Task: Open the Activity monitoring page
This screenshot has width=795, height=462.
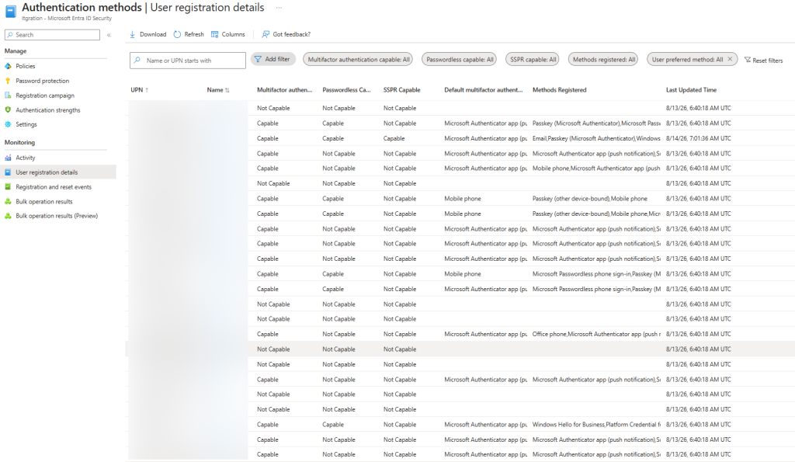Action: [x=26, y=158]
